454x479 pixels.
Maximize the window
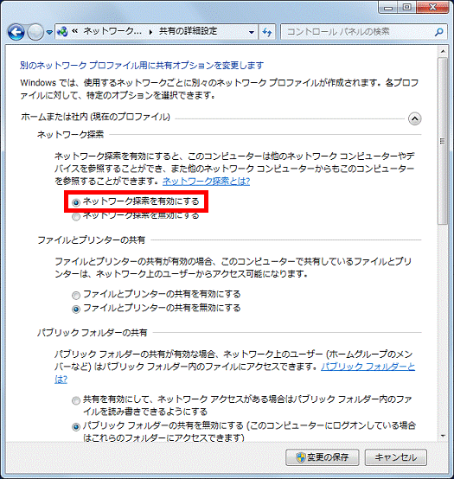pyautogui.click(x=406, y=7)
